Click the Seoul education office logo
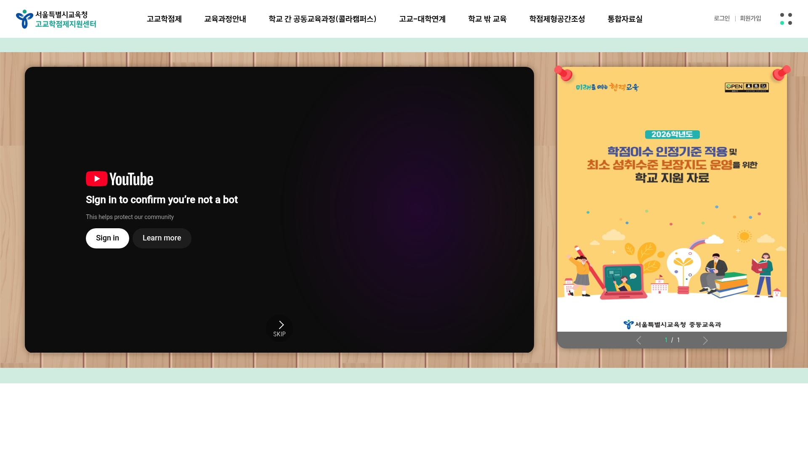 [x=56, y=19]
